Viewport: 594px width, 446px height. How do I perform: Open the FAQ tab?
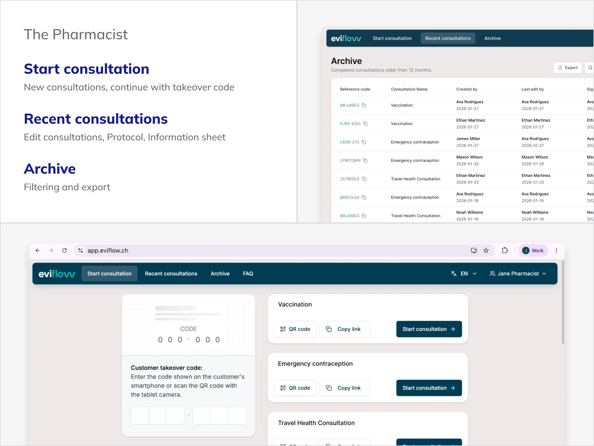(248, 274)
